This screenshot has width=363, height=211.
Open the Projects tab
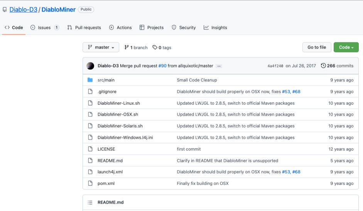152,27
